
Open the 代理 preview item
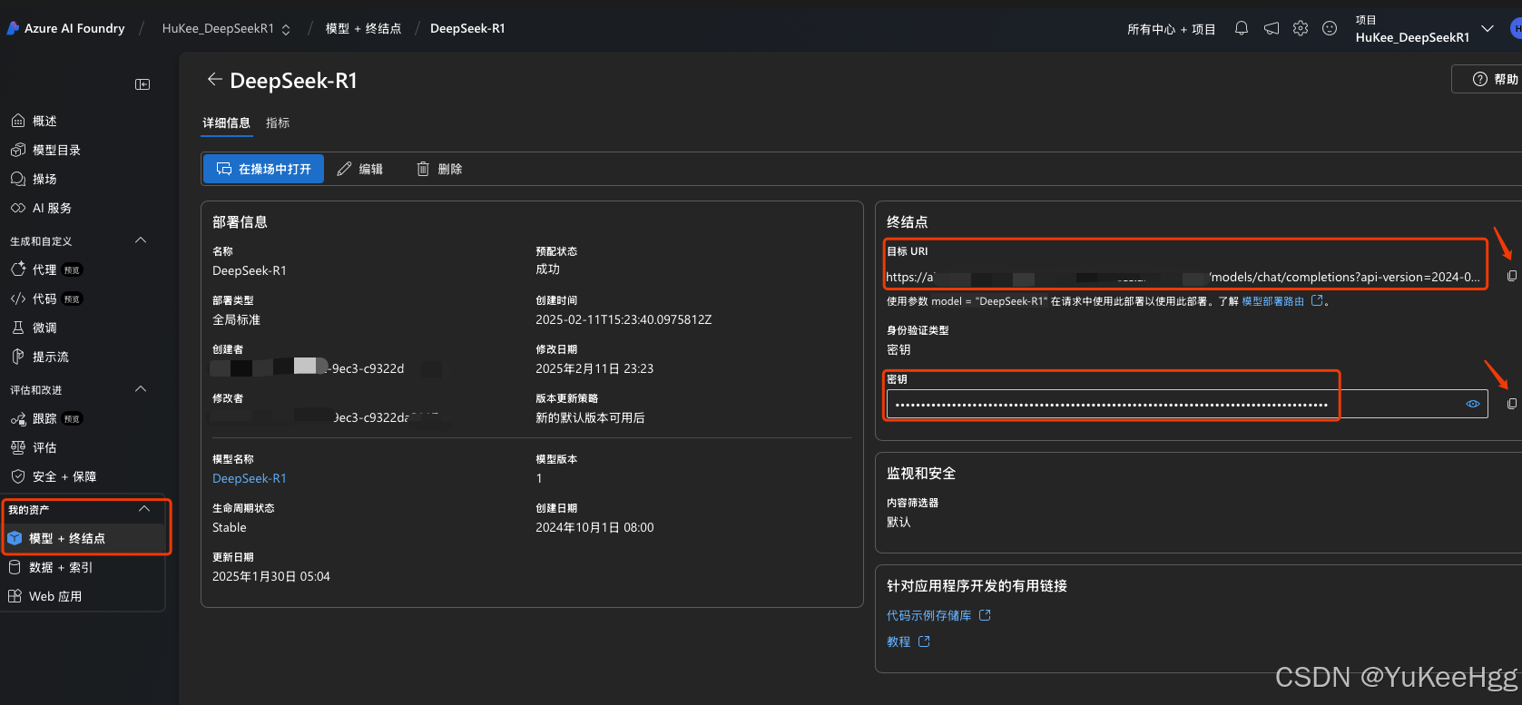(45, 269)
